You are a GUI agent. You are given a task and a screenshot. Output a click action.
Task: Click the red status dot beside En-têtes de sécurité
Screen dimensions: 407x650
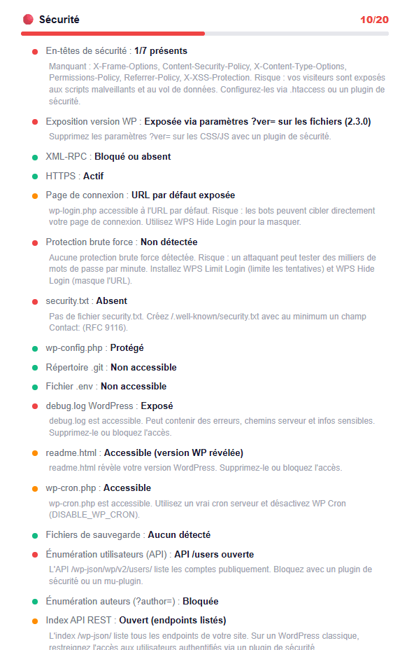click(36, 50)
